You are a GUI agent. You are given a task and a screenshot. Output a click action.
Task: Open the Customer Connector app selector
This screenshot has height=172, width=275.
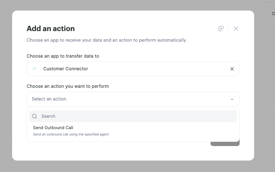tap(133, 69)
